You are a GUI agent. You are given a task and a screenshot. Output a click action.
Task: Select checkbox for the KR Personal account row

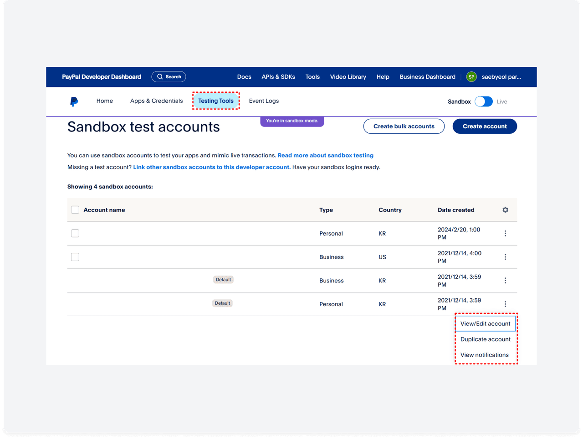point(75,233)
